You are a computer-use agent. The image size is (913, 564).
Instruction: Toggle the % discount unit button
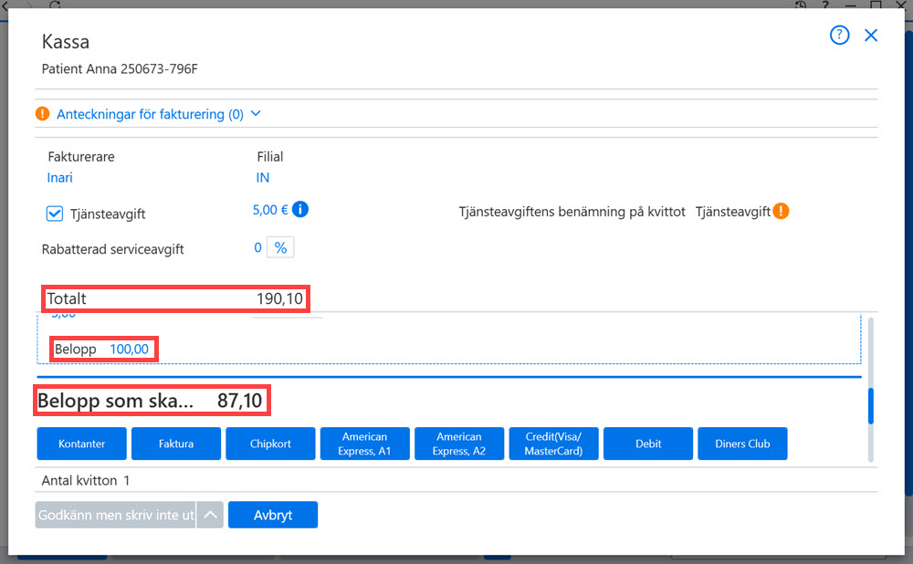click(x=280, y=248)
